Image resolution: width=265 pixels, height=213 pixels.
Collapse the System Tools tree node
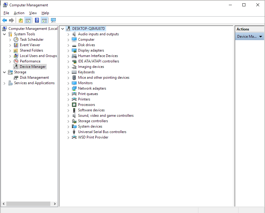pyautogui.click(x=5, y=34)
